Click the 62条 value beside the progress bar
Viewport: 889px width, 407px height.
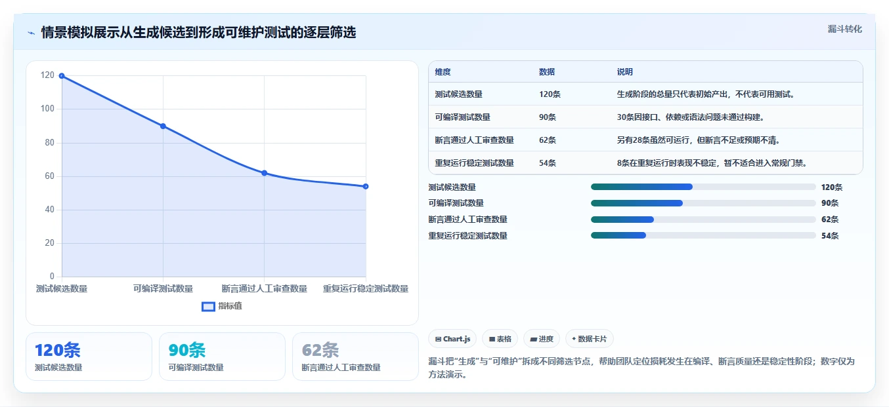[x=830, y=220]
